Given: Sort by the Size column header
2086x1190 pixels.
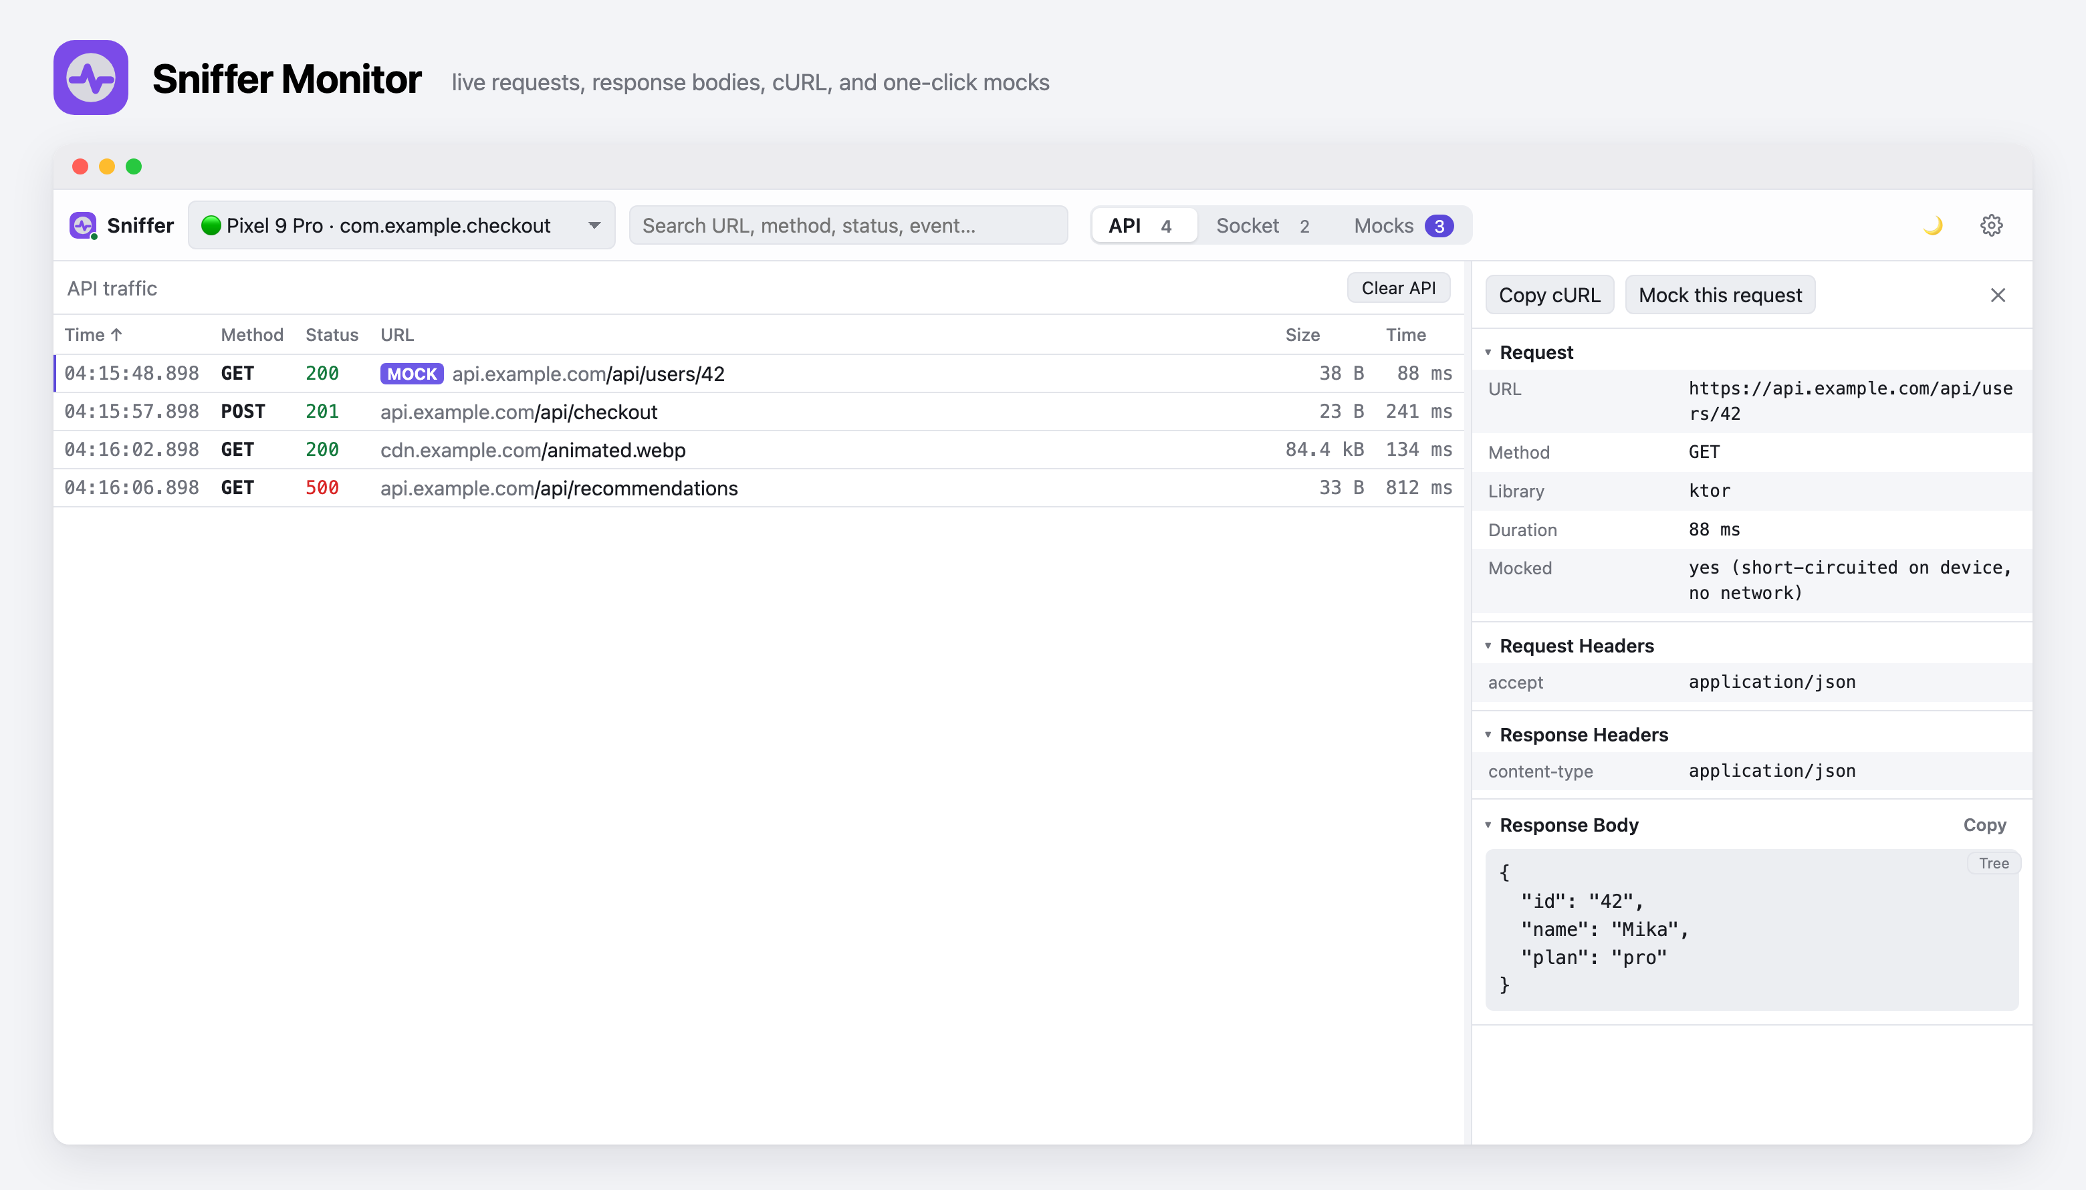Looking at the screenshot, I should (x=1302, y=334).
